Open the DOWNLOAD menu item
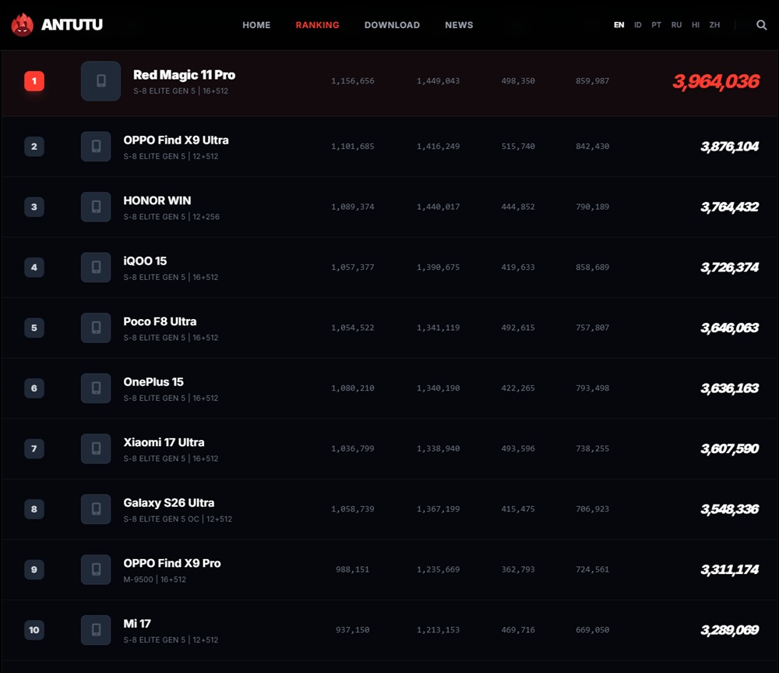Viewport: 779px width, 673px height. (392, 25)
